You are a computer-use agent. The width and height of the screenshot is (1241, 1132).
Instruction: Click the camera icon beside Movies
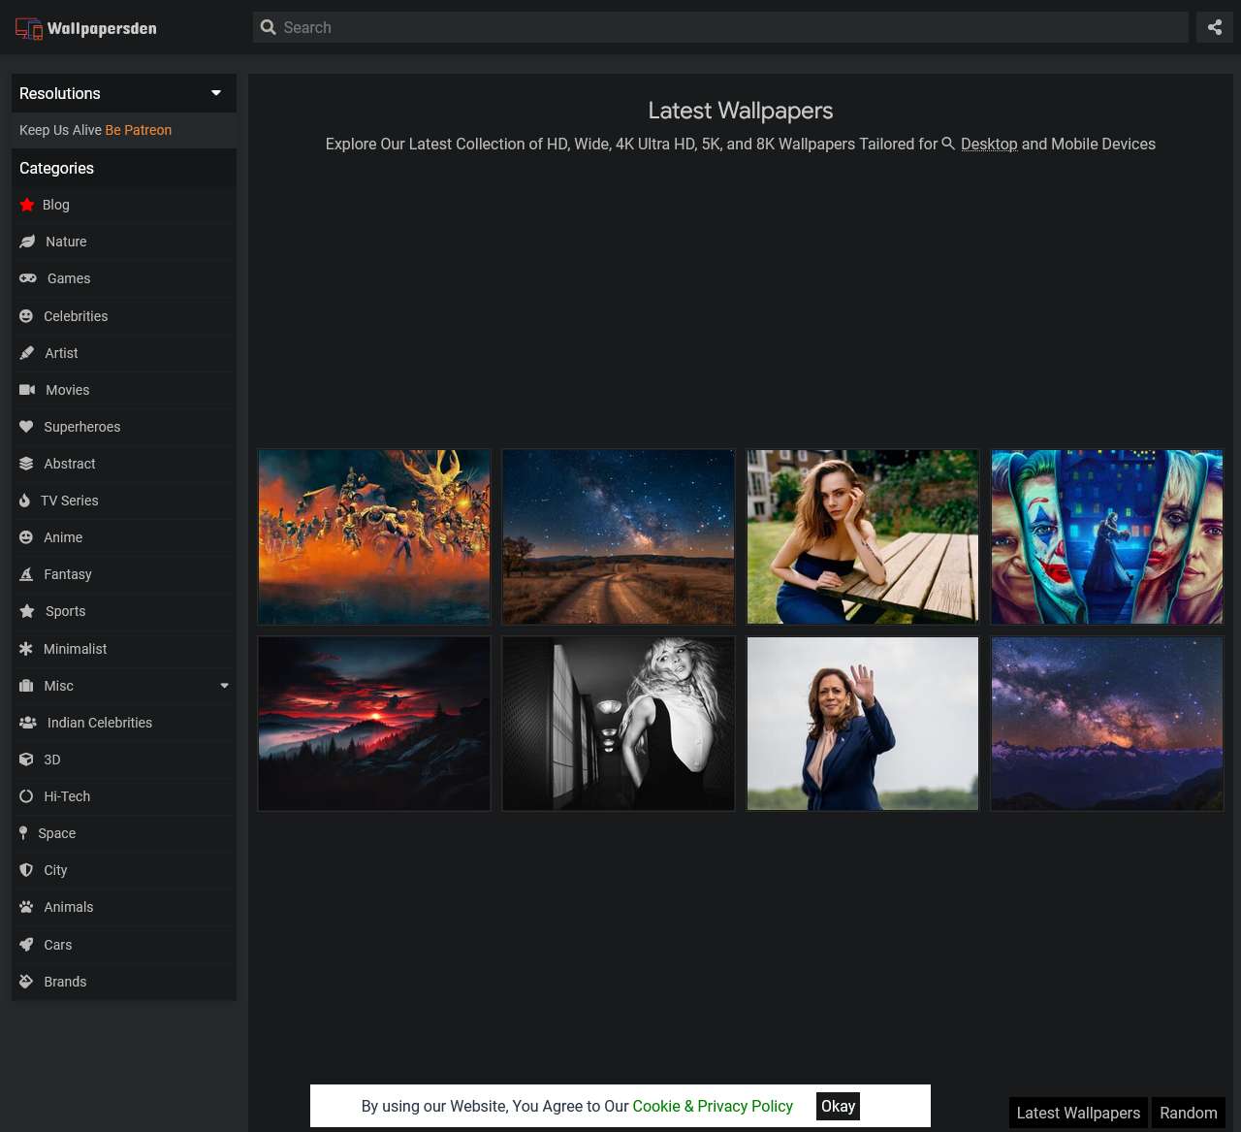click(x=27, y=390)
